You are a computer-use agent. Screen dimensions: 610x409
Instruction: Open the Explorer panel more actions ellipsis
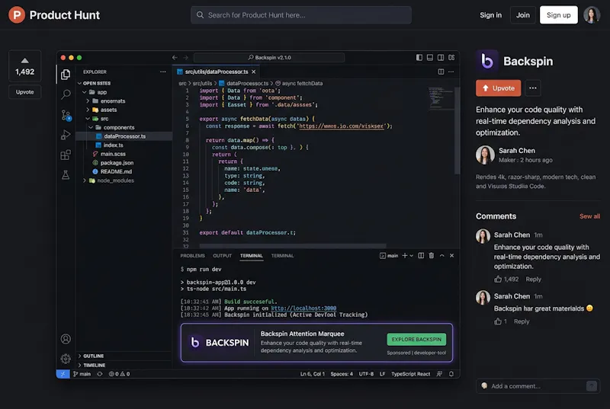coord(162,72)
